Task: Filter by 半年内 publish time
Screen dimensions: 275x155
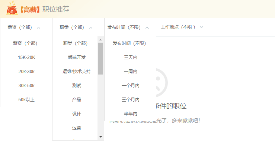Action: [130, 114]
